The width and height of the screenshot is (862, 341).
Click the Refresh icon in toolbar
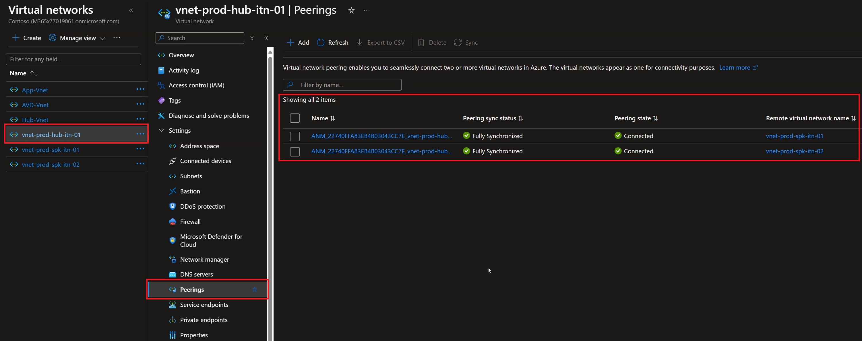point(321,42)
